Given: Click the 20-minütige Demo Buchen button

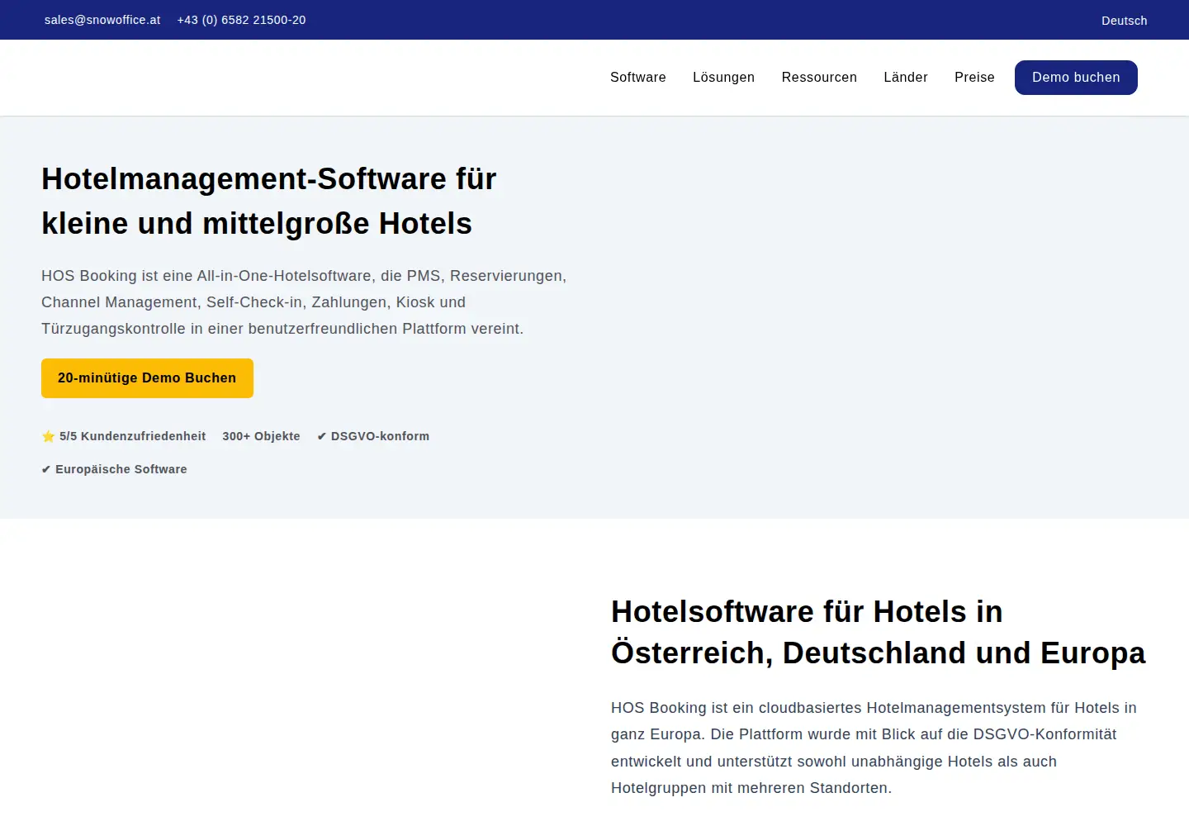Looking at the screenshot, I should pyautogui.click(x=147, y=378).
